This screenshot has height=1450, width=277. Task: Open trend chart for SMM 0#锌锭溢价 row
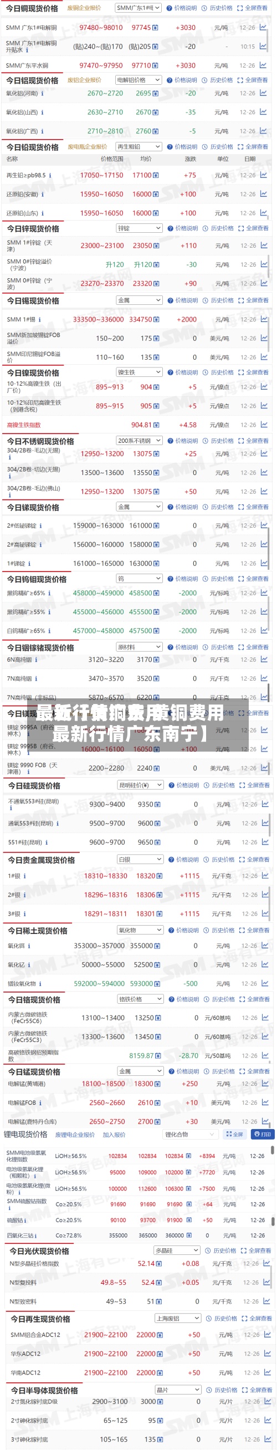click(264, 264)
